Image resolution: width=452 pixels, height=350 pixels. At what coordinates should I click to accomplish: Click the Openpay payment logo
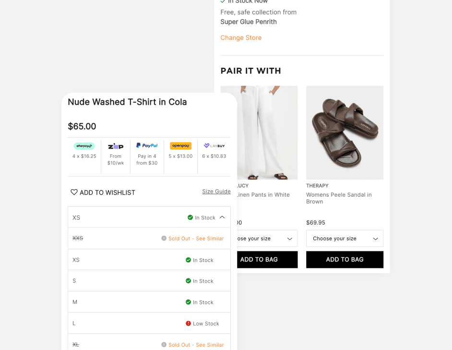click(x=181, y=146)
